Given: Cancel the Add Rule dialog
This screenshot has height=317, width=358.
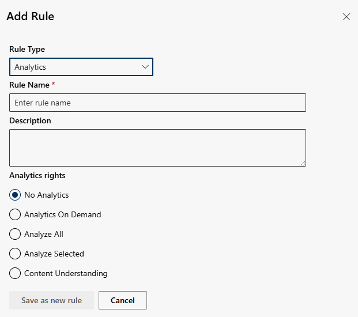Looking at the screenshot, I should click(123, 300).
